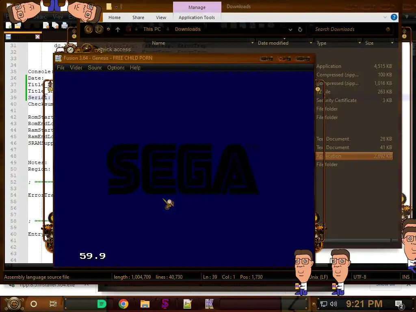The image size is (416, 312).
Task: Click the Explorer back navigation arrow
Action: (89, 29)
